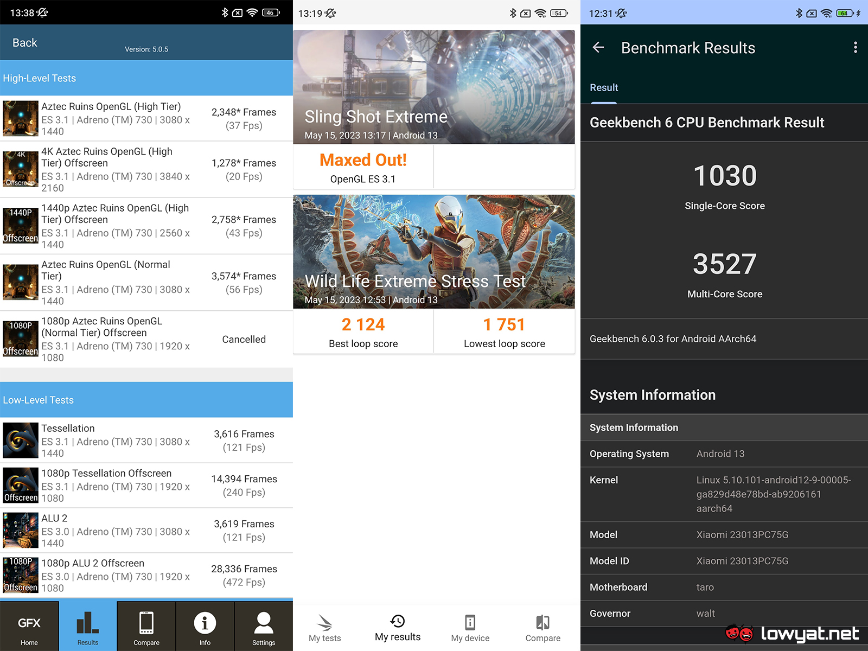This screenshot has width=868, height=651.
Task: Select '3,619 Frames' ALU 2 result
Action: [x=244, y=524]
